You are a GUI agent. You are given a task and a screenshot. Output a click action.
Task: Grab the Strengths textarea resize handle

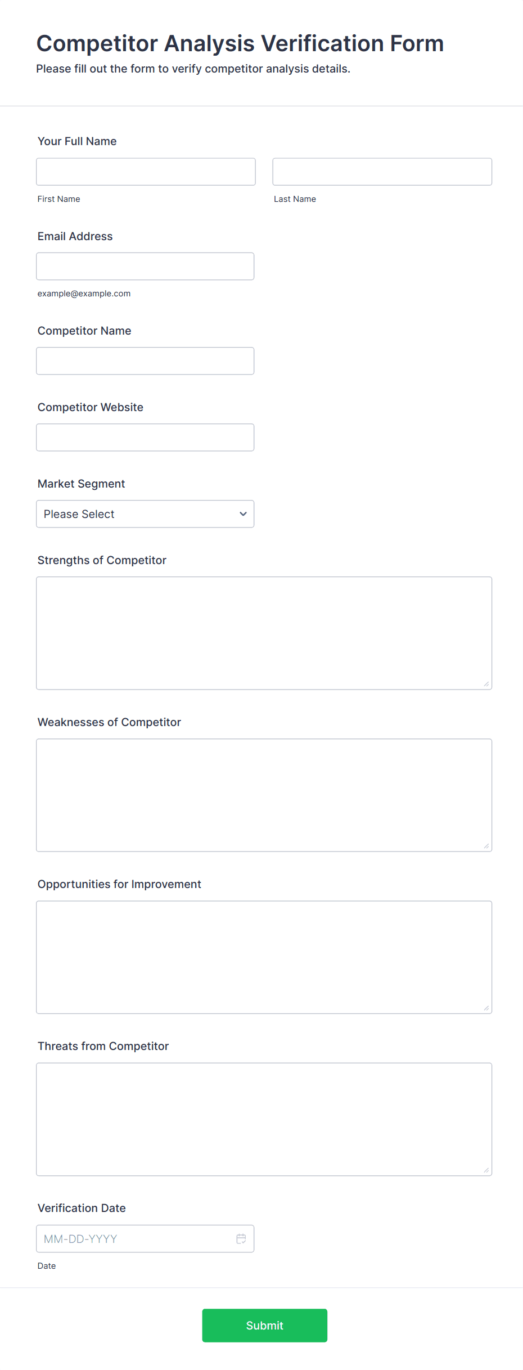(486, 684)
